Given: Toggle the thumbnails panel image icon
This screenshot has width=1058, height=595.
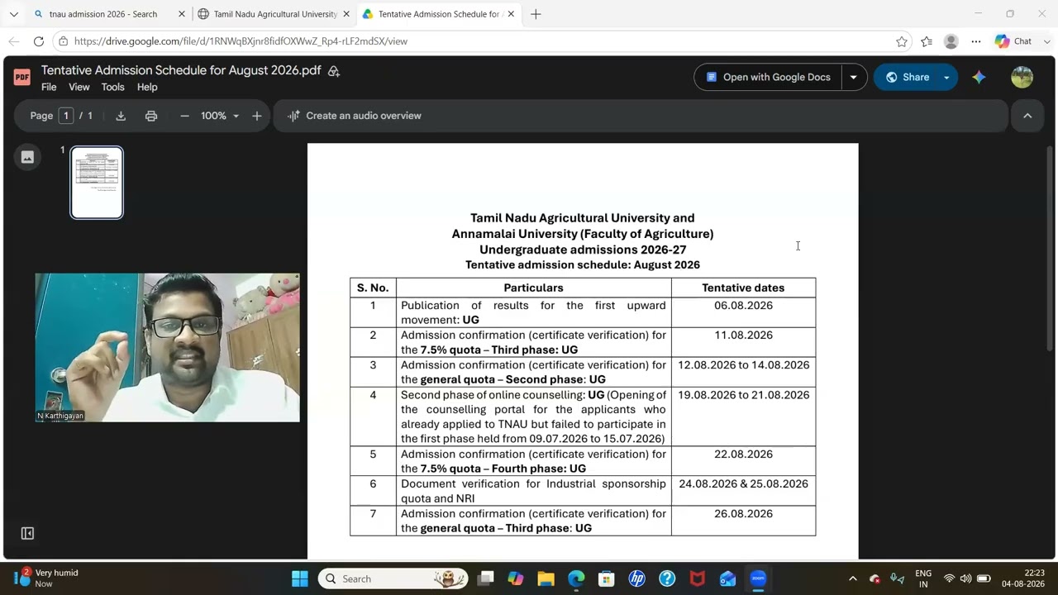Looking at the screenshot, I should pos(27,157).
